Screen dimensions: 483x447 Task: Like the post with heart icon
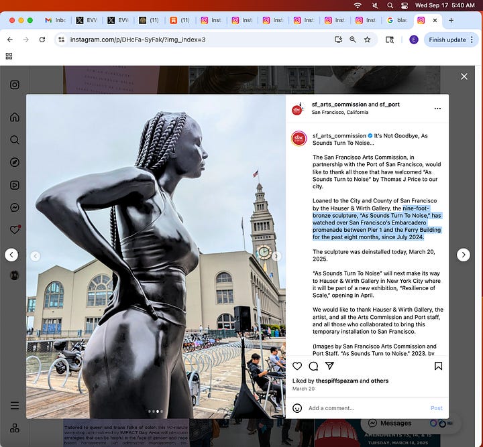tap(297, 366)
